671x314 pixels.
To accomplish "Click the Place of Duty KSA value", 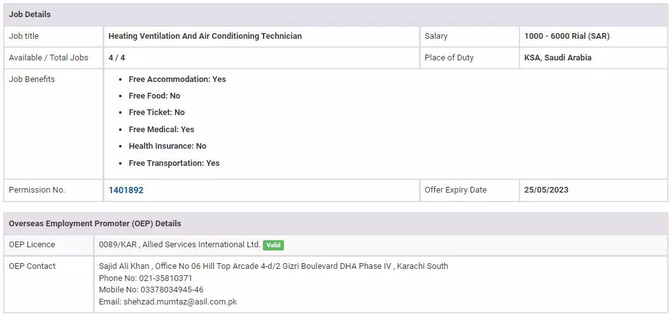I will coord(558,58).
